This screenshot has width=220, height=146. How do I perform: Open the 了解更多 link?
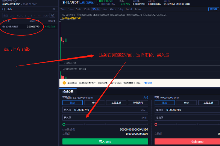[147, 83]
